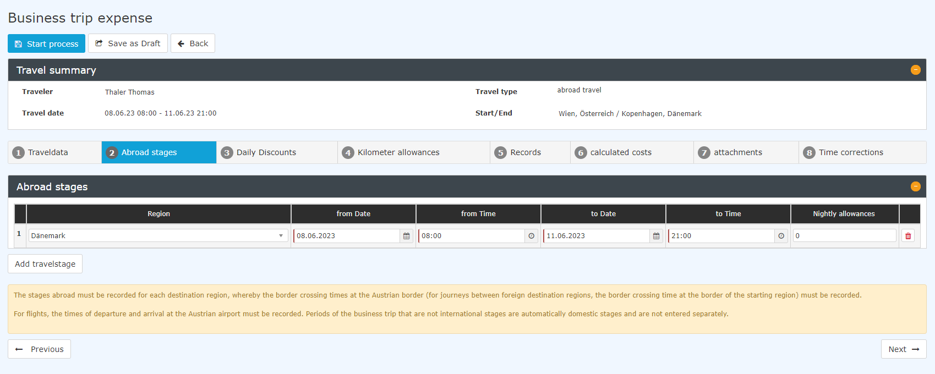Screen dimensions: 935x374
Task: Open the Region dropdown showing Dänemark
Action: tap(158, 235)
